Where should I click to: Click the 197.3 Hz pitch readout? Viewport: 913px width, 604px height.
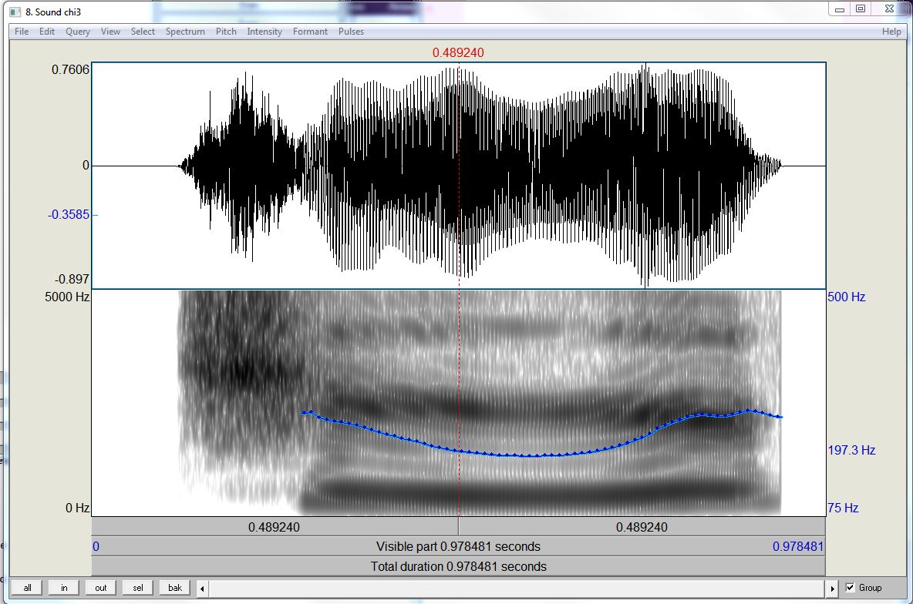(851, 450)
